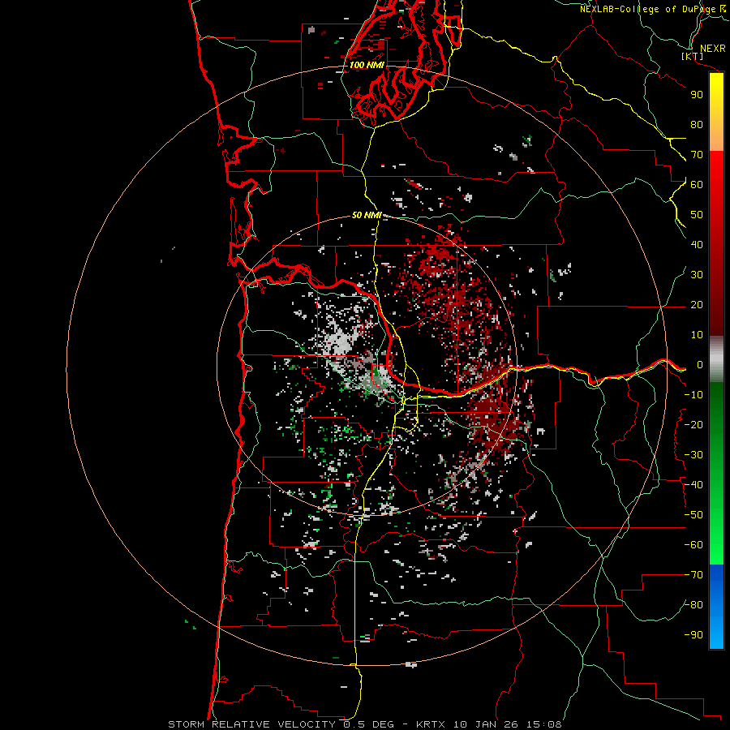This screenshot has height=730, width=730.
Task: Click the '60' value on velocity scale
Action: click(697, 185)
